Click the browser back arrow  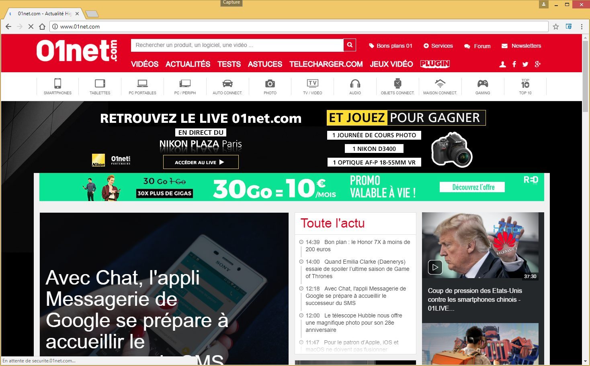point(8,26)
